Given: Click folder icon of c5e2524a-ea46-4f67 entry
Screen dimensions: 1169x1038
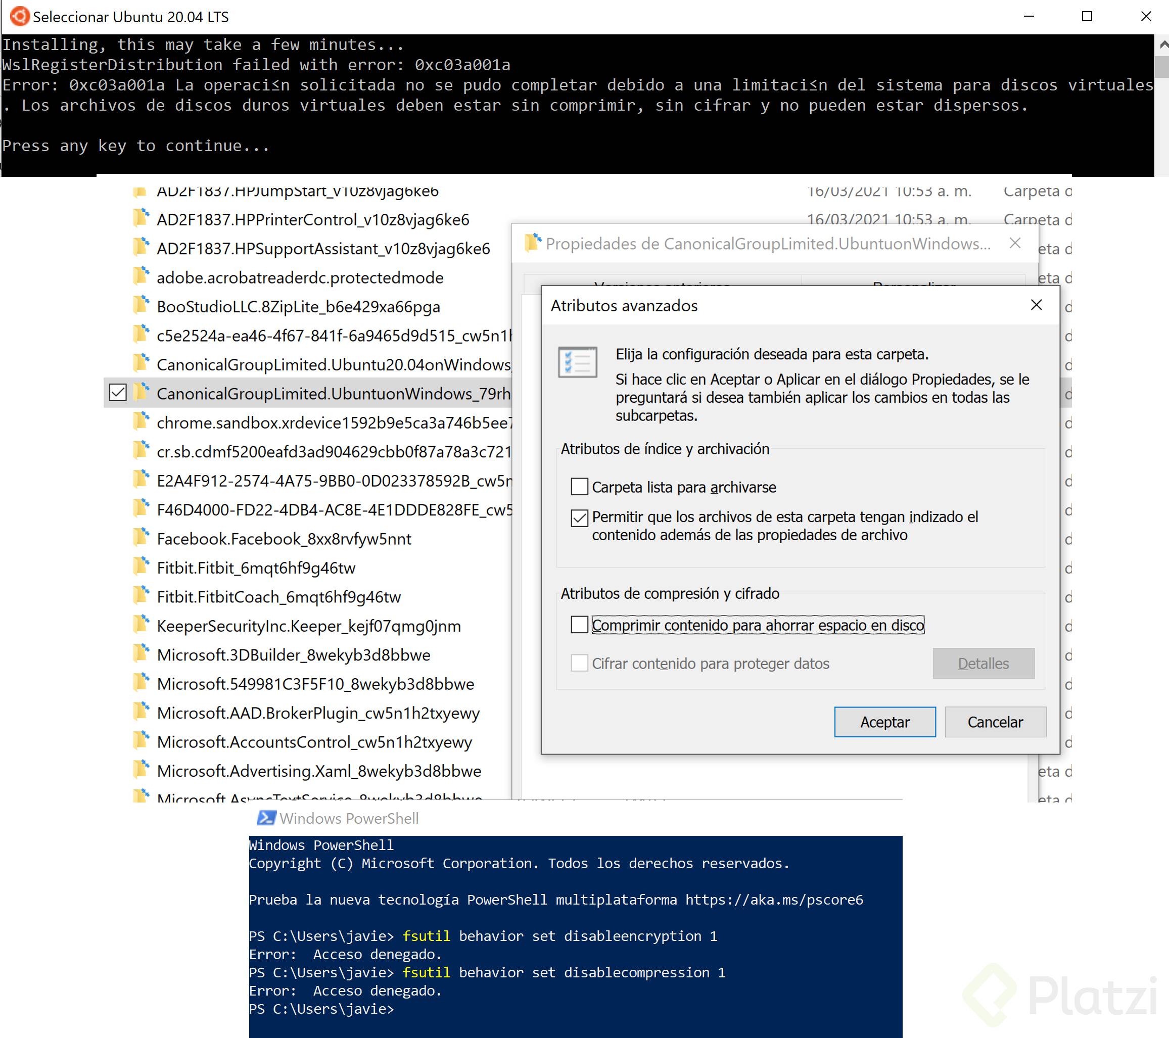Looking at the screenshot, I should point(141,335).
